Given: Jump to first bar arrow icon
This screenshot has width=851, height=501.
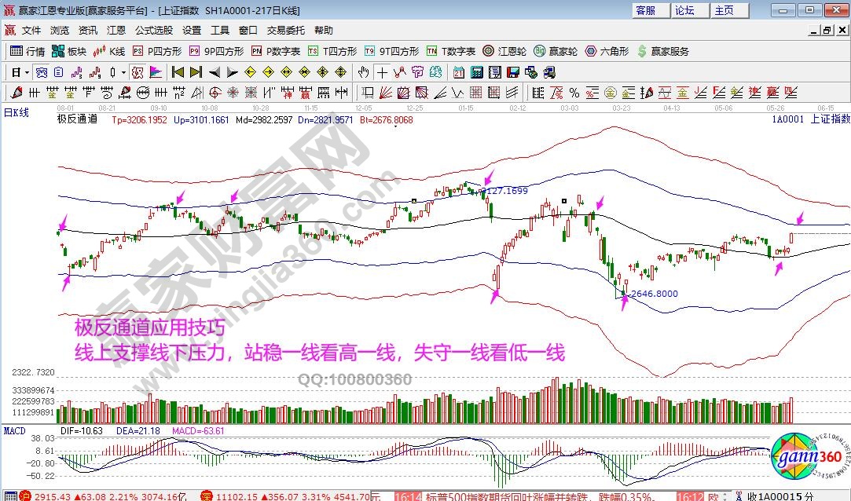Looking at the screenshot, I should (x=178, y=72).
